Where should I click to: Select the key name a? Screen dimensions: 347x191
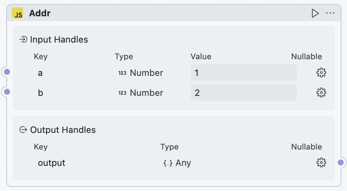40,73
